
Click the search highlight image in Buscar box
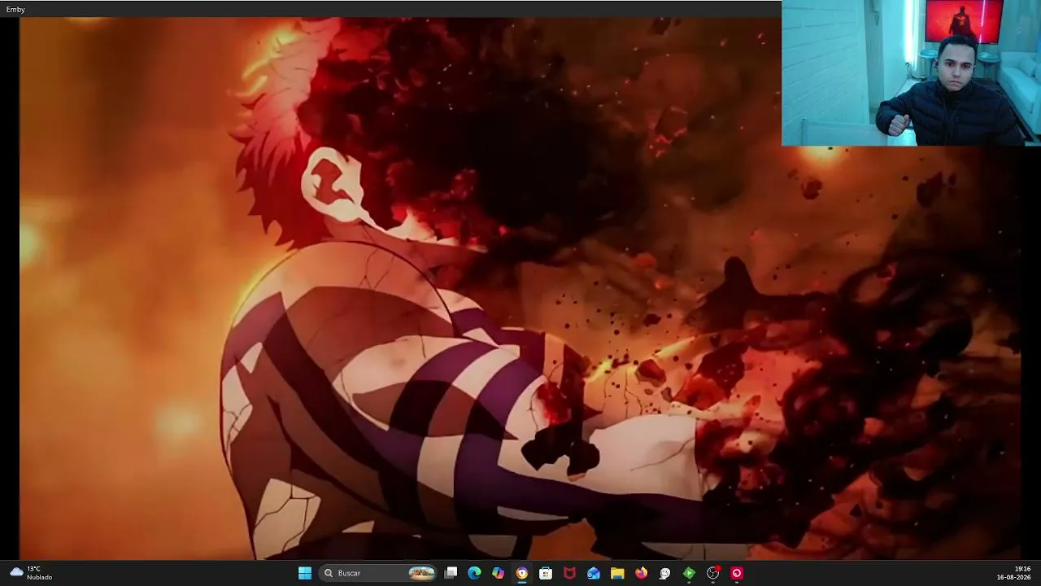[x=421, y=573]
